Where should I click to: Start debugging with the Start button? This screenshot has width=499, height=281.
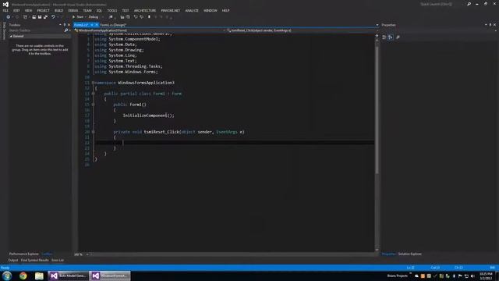point(78,17)
